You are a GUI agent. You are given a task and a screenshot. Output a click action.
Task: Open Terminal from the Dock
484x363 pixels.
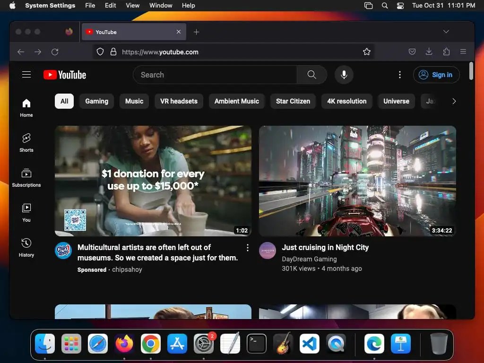257,344
